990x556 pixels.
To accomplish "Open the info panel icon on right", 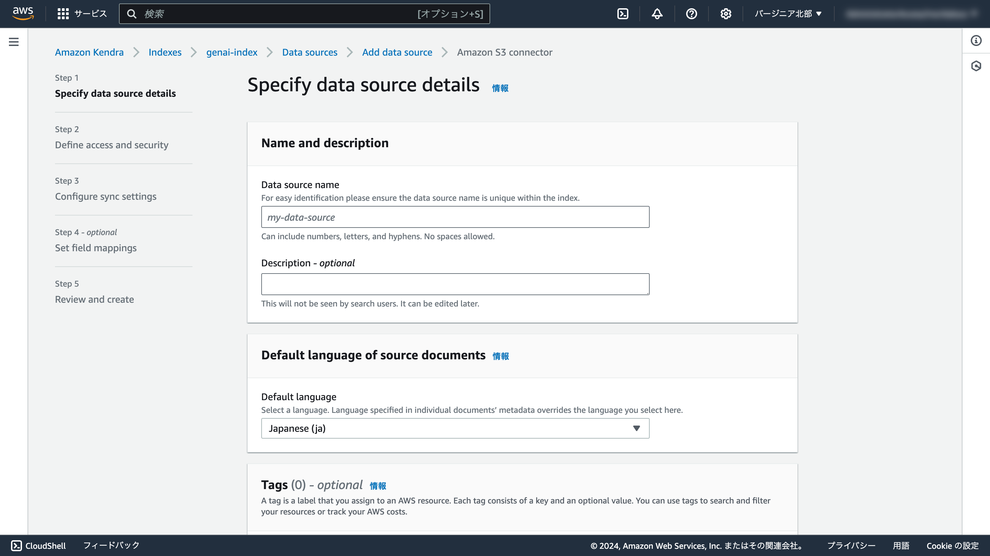I will click(x=976, y=41).
